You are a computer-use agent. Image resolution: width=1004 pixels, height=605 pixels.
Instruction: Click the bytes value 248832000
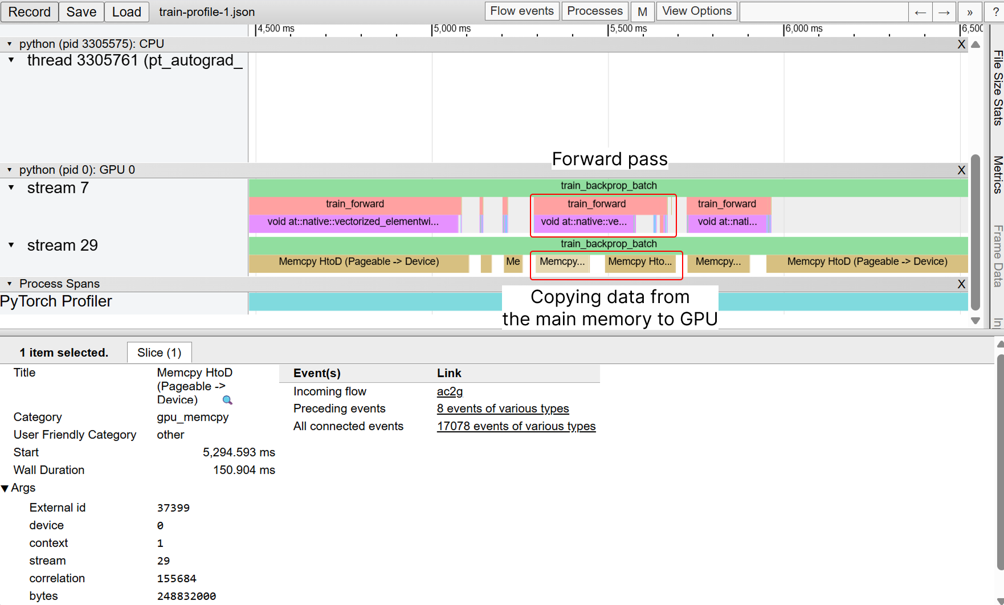[x=186, y=596]
